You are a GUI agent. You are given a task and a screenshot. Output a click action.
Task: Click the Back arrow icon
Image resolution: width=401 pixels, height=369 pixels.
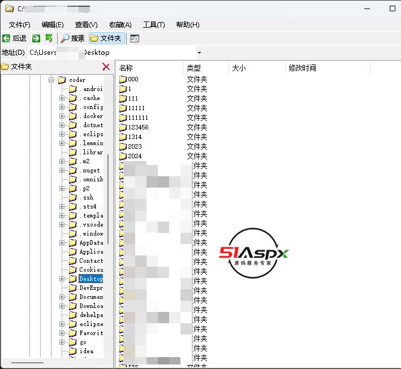[x=6, y=38]
